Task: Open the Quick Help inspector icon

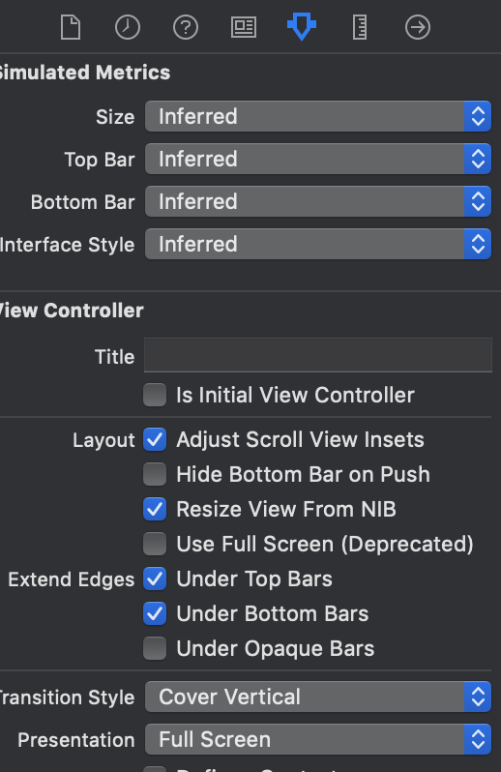Action: click(186, 27)
